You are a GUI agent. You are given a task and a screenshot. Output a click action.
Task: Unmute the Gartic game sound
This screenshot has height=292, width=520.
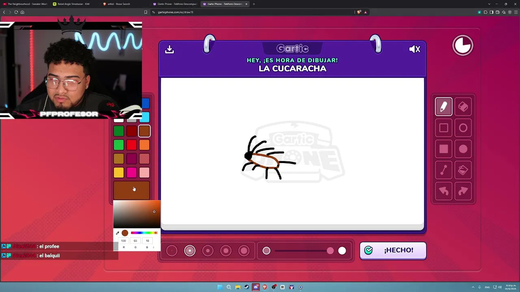click(x=415, y=49)
